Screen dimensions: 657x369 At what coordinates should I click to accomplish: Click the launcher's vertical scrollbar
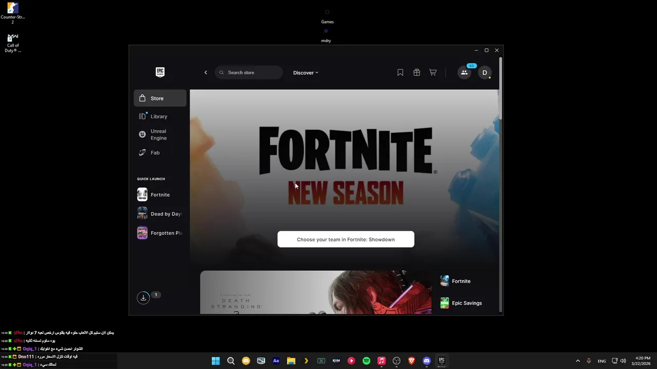click(500, 90)
